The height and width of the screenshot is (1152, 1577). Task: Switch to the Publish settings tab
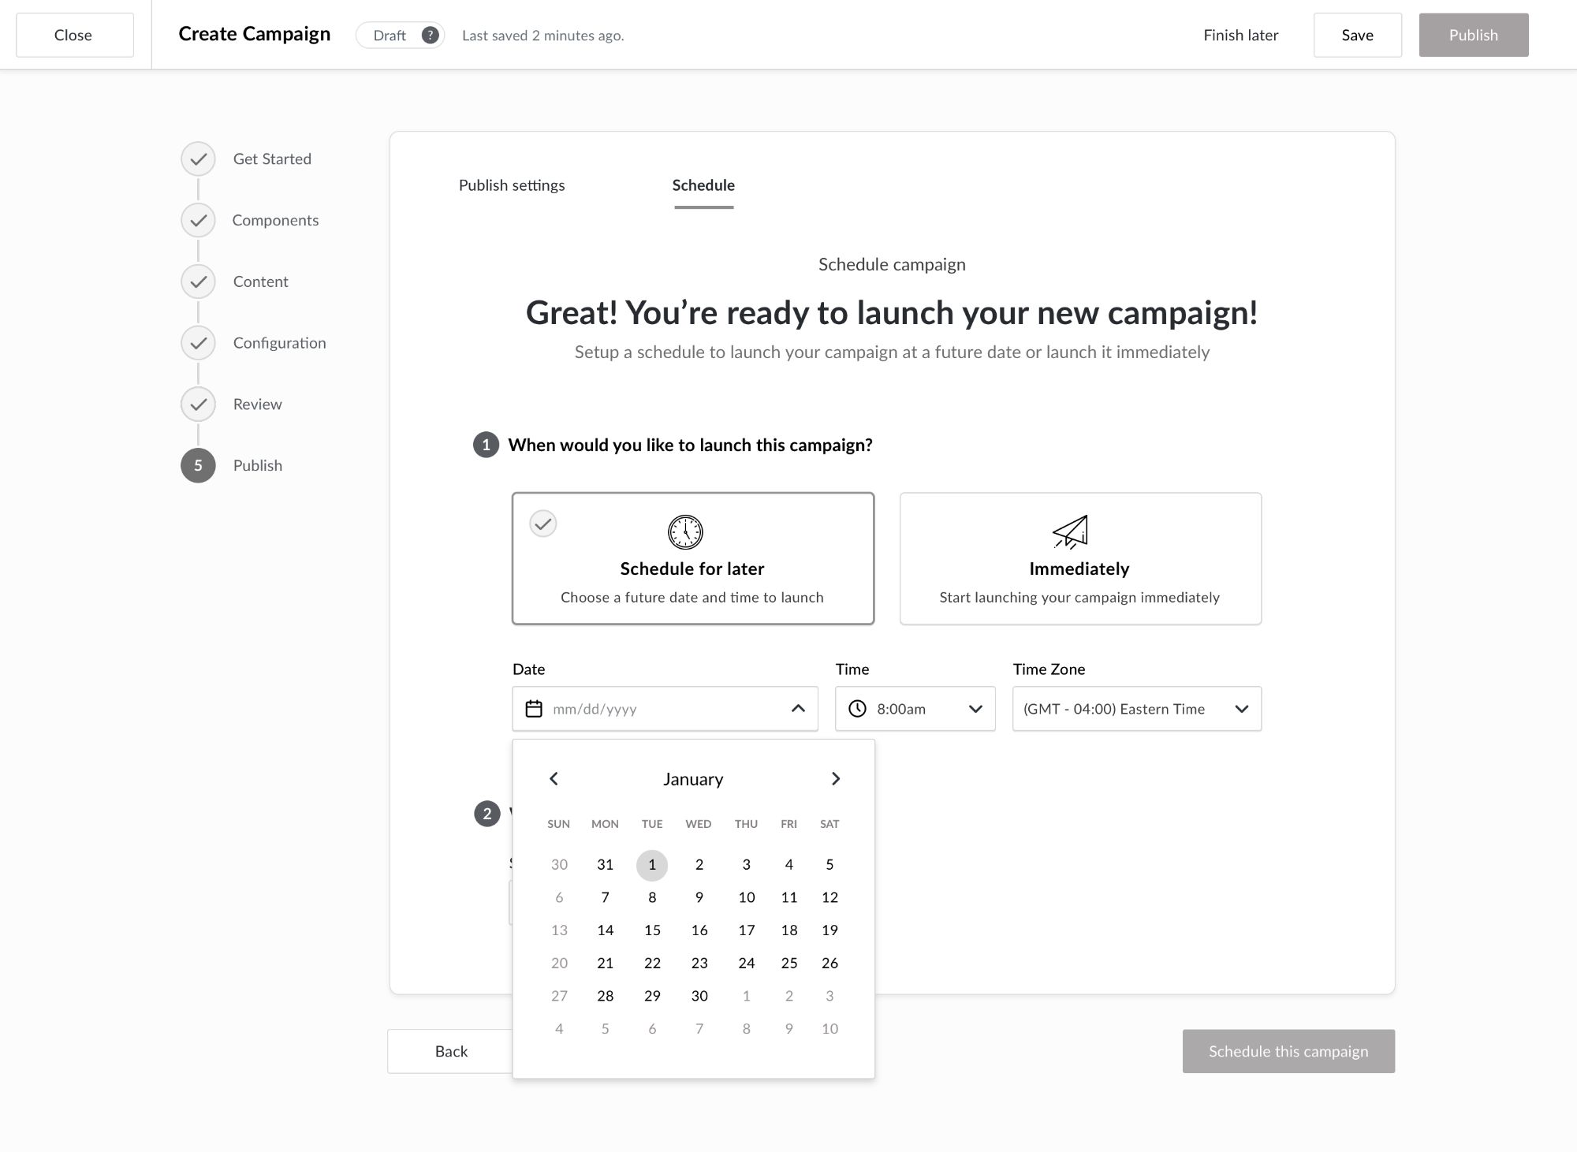click(512, 185)
